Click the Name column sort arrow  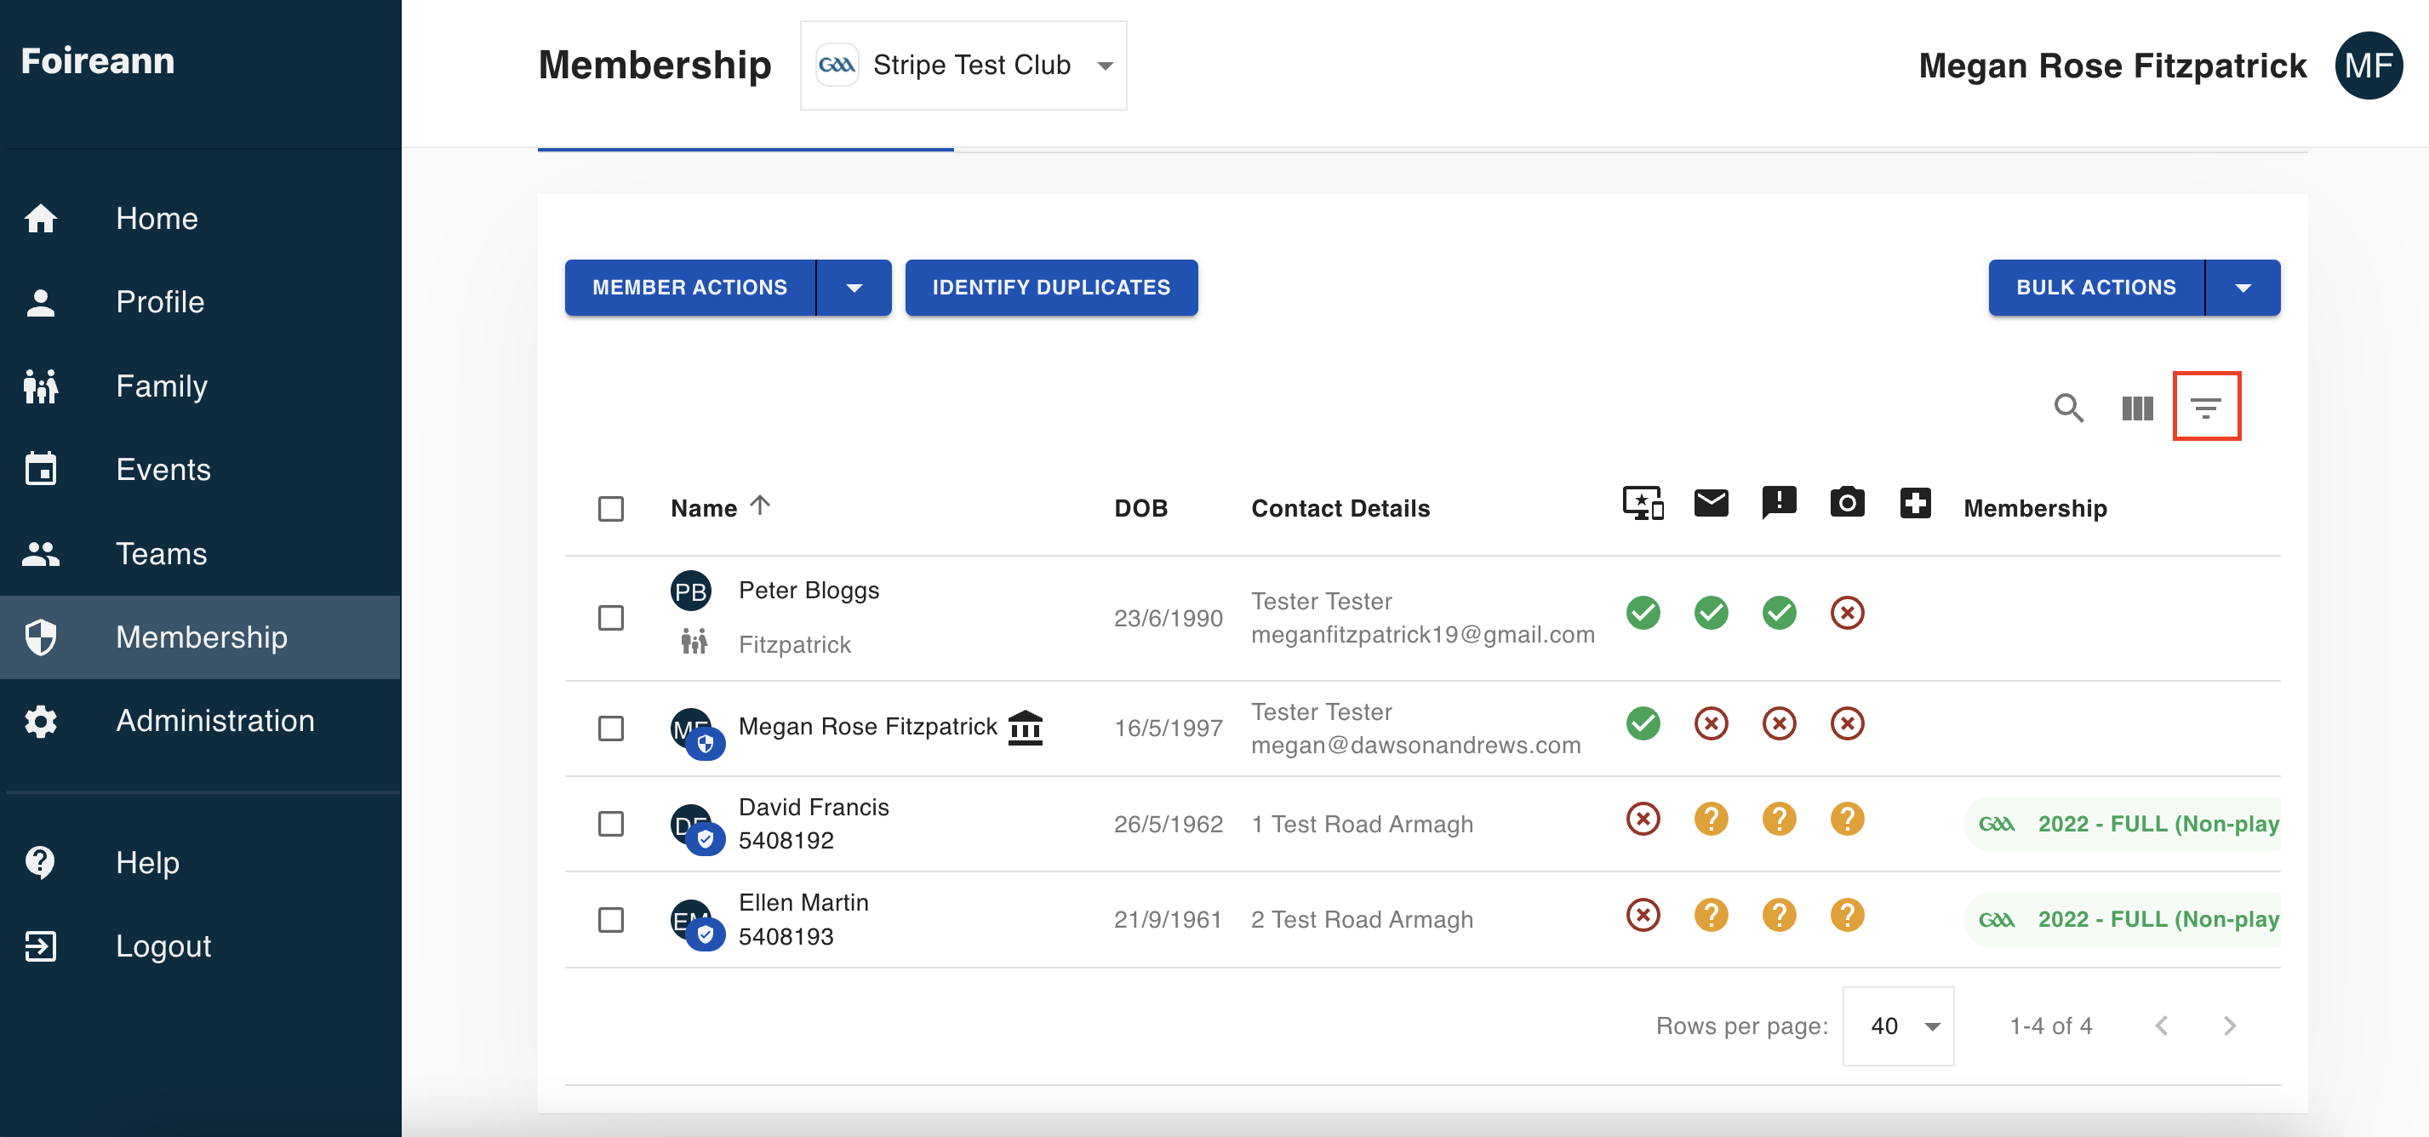[760, 506]
